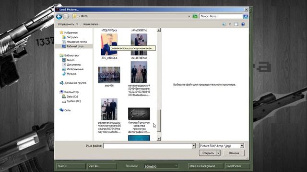
Task: Click the file list vertical scroll thumb
Action: click(159, 120)
